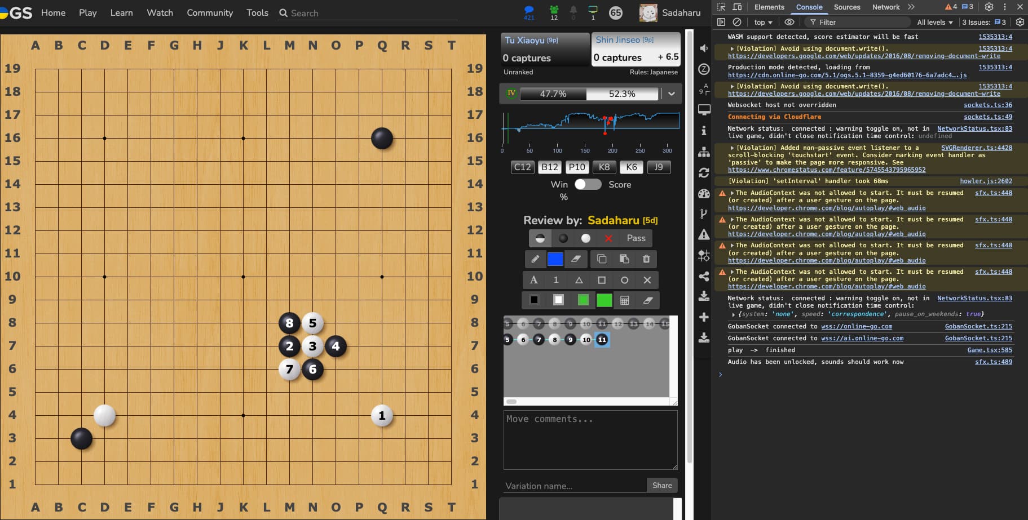
Task: Switch to the Network tab in DevTools
Action: coord(885,7)
